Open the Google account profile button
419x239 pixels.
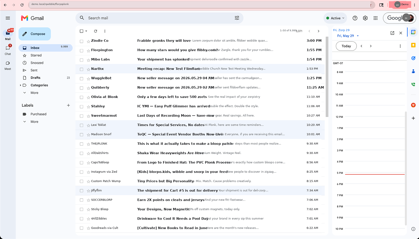click(399, 18)
